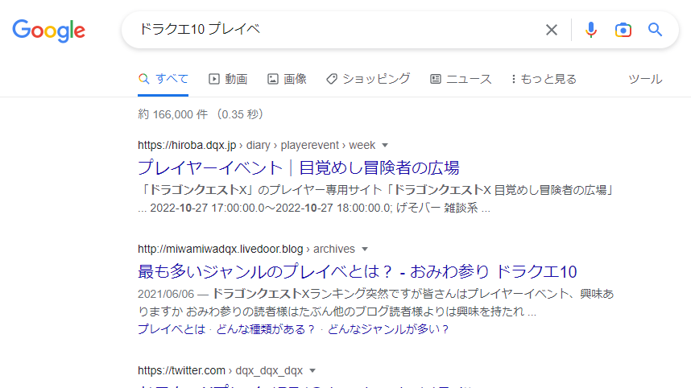The height and width of the screenshot is (388, 691).
Task: Click the twitter.com › dqx_dqx_dqx URL
Action: [220, 371]
